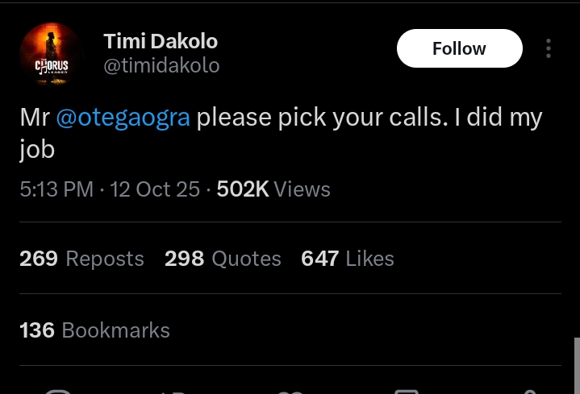Image resolution: width=580 pixels, height=394 pixels.
Task: Click the Follow button
Action: [x=459, y=48]
